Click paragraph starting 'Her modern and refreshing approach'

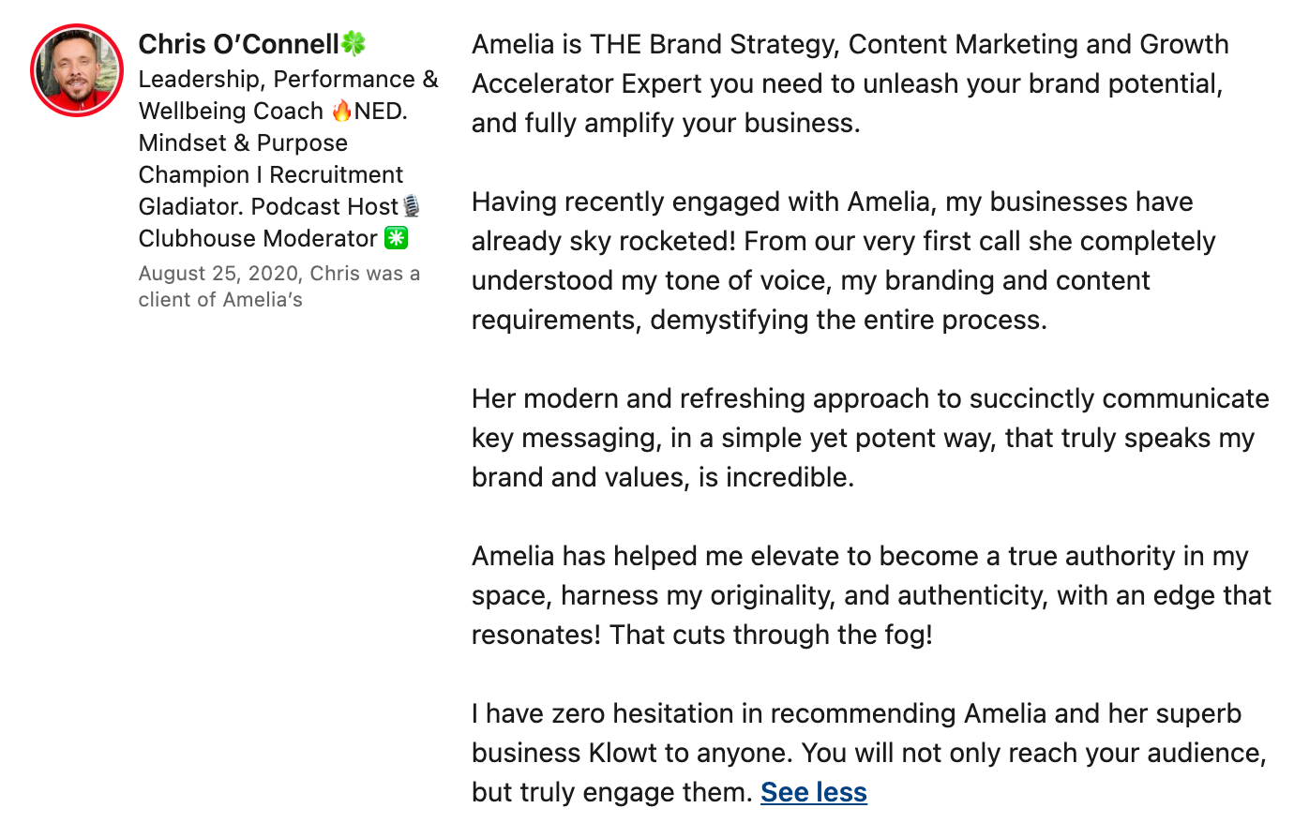coord(868,438)
